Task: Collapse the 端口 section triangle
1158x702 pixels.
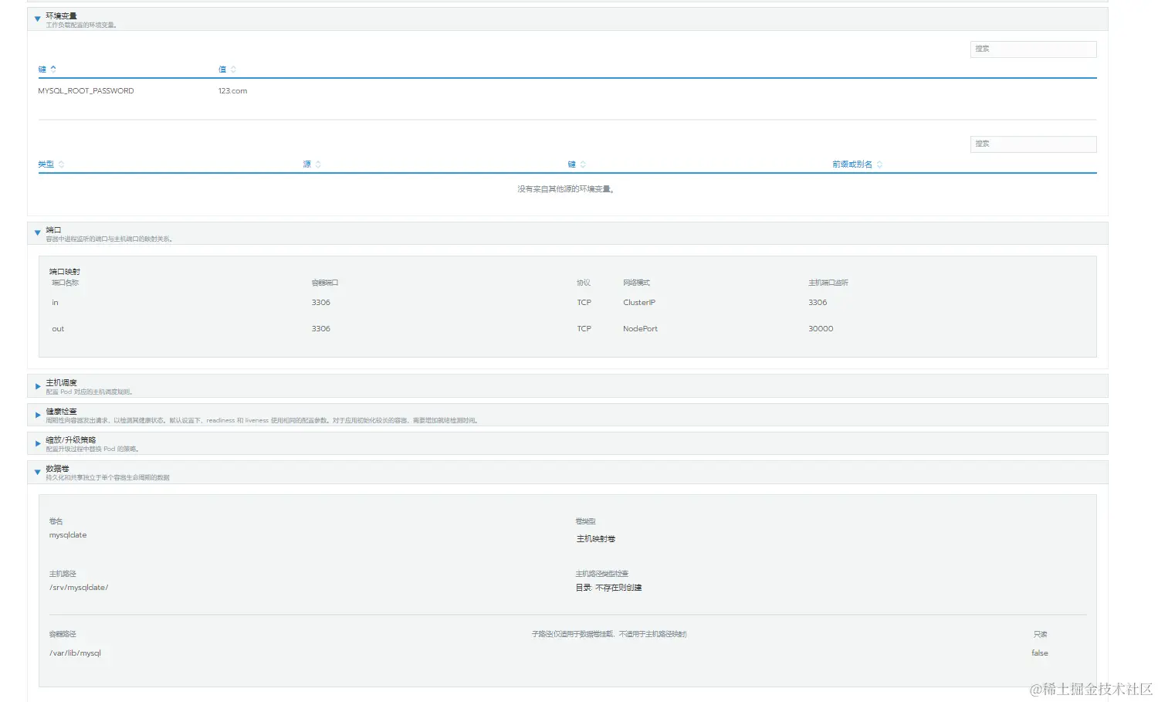Action: (37, 233)
